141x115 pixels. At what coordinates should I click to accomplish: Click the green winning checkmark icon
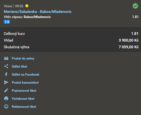click(x=135, y=6)
